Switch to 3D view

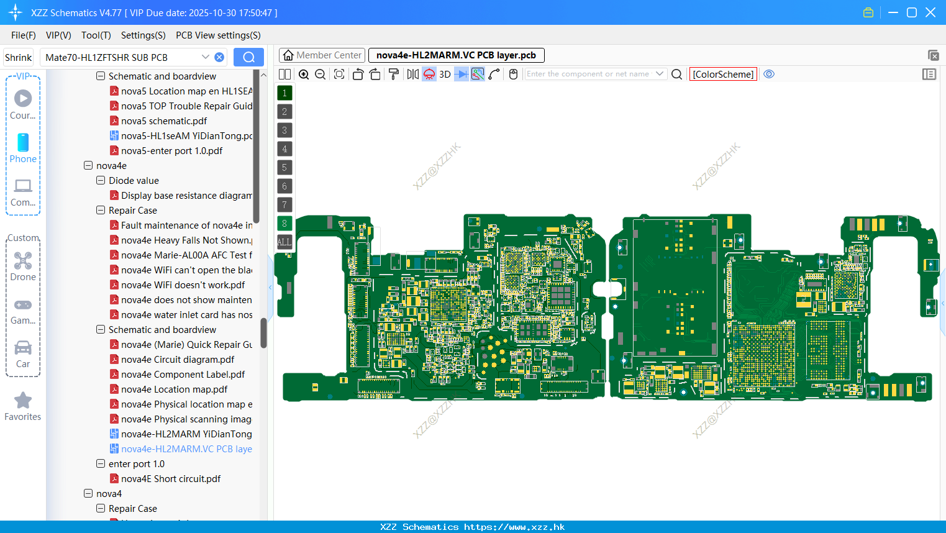[445, 74]
